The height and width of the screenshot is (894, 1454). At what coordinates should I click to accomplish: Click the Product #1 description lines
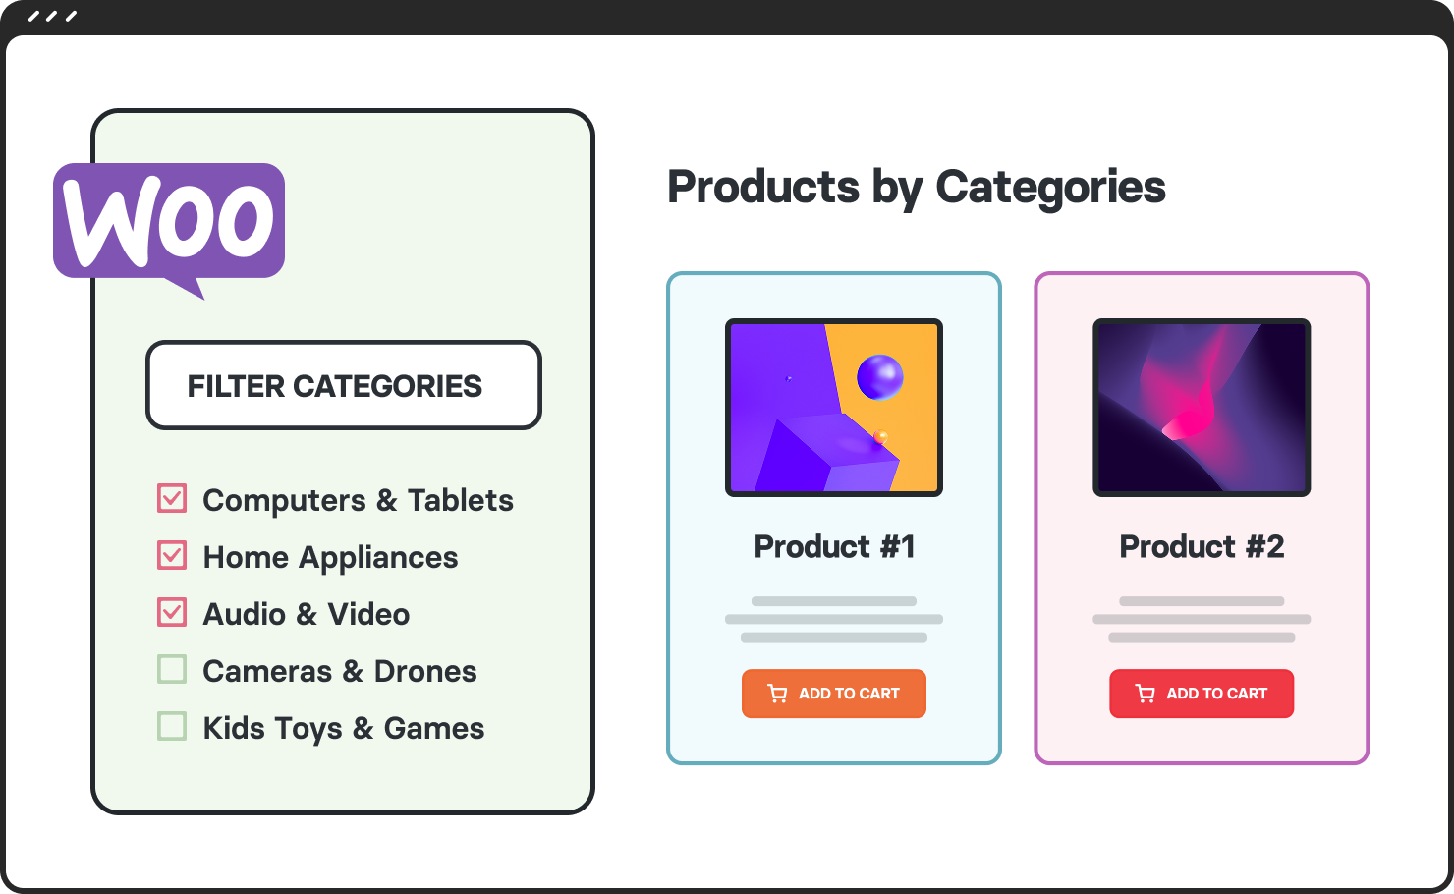pos(833,619)
